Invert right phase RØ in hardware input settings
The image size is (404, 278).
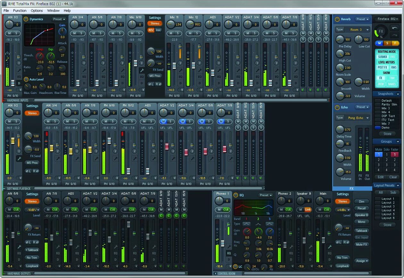coord(158,84)
